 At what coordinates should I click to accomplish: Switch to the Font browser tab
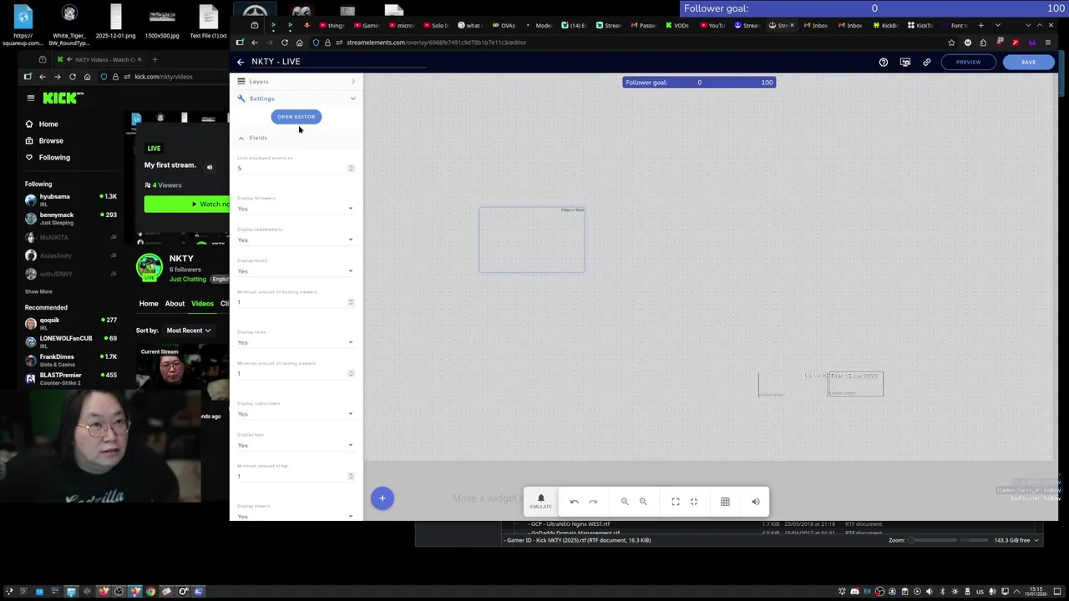(958, 25)
